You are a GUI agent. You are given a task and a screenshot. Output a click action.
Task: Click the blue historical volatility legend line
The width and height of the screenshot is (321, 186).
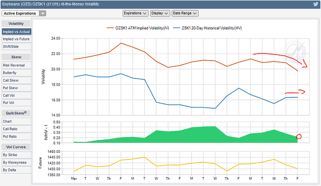coord(176,28)
